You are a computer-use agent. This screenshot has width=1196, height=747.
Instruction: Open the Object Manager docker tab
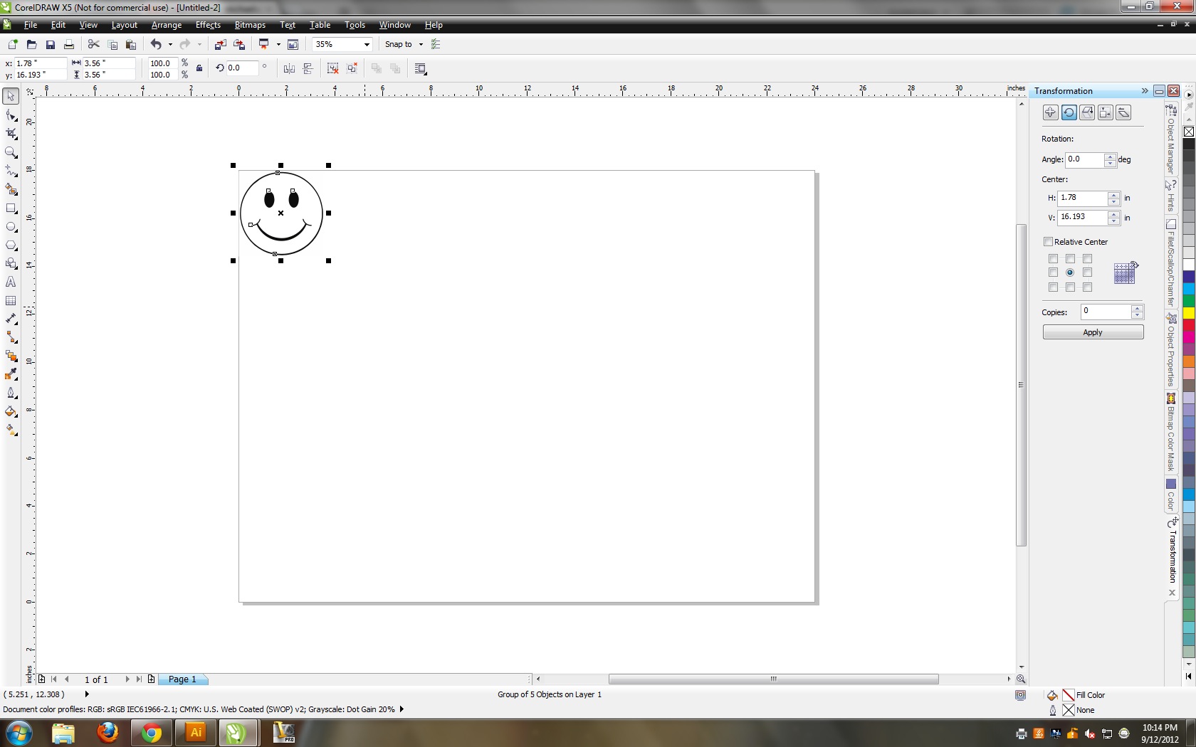[1171, 140]
